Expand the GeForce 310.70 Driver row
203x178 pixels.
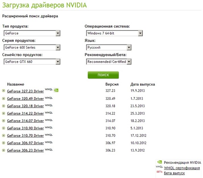click(4, 135)
